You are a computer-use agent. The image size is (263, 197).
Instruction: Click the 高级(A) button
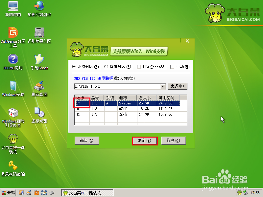click(x=87, y=141)
